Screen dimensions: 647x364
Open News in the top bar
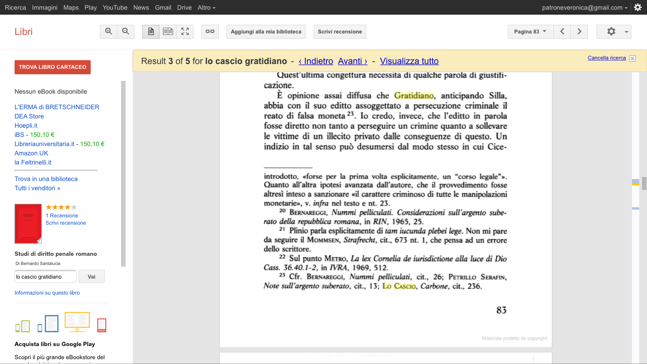(141, 7)
